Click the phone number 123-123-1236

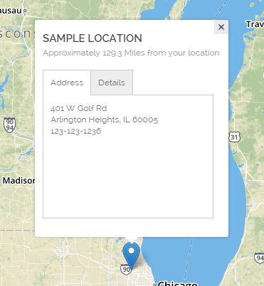[x=75, y=131]
